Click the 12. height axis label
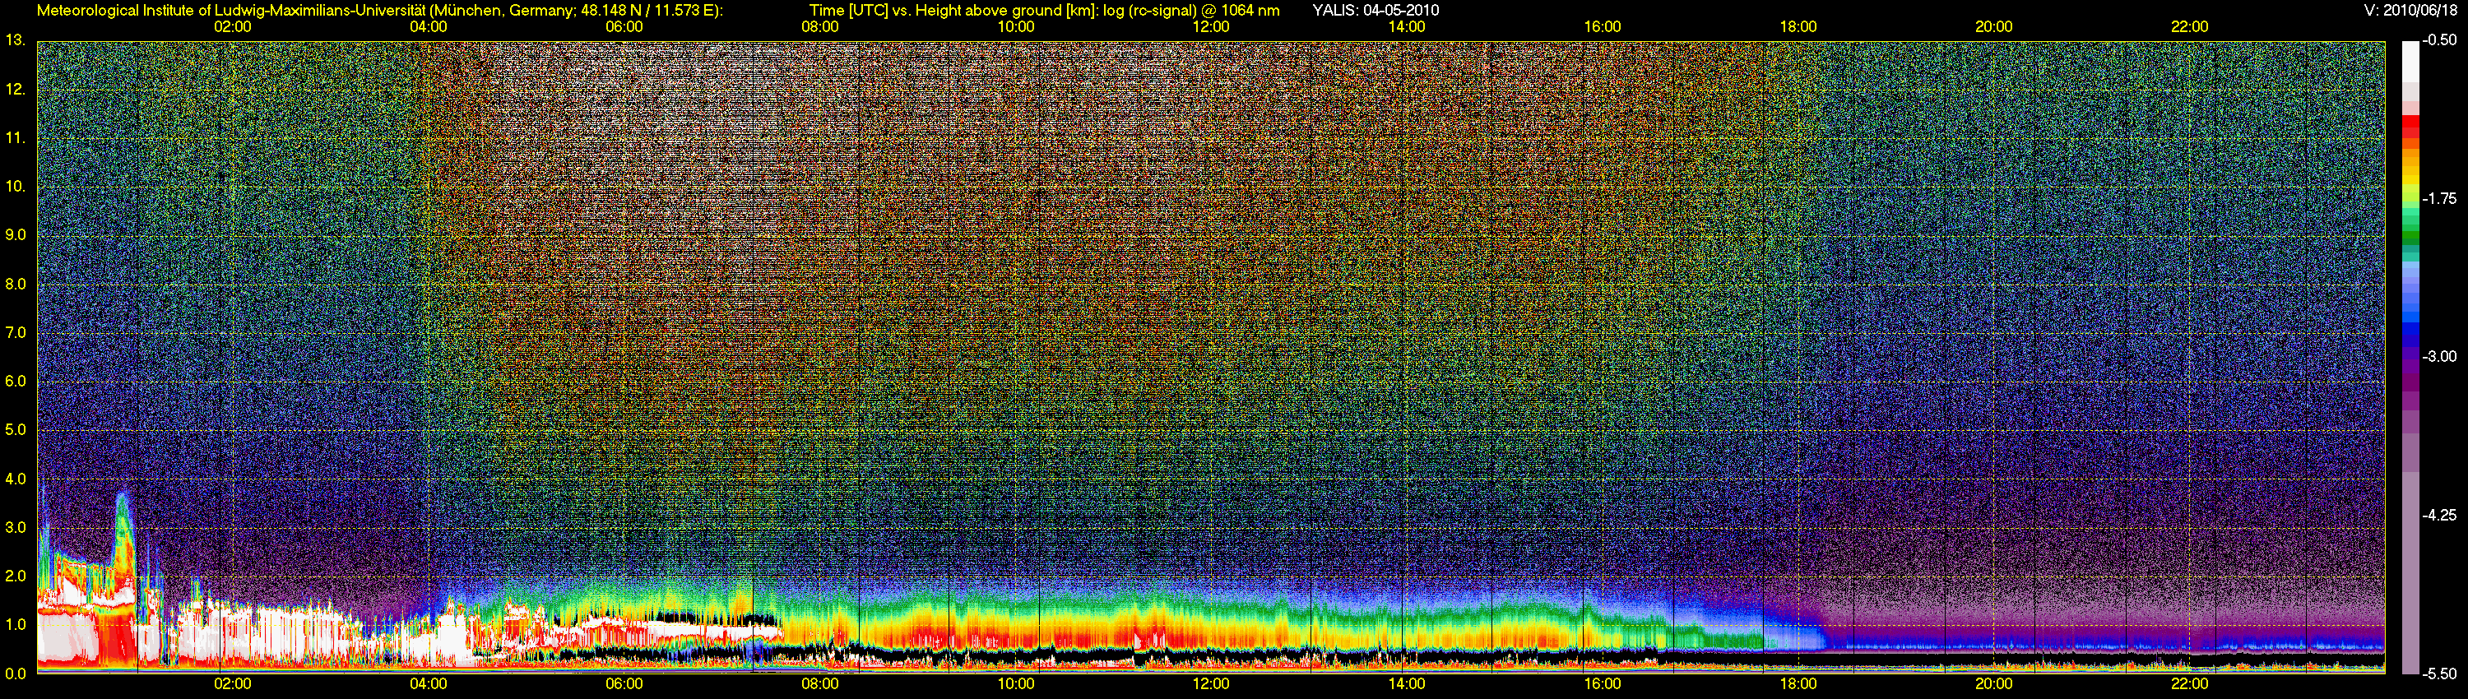The image size is (2468, 699). click(x=14, y=90)
